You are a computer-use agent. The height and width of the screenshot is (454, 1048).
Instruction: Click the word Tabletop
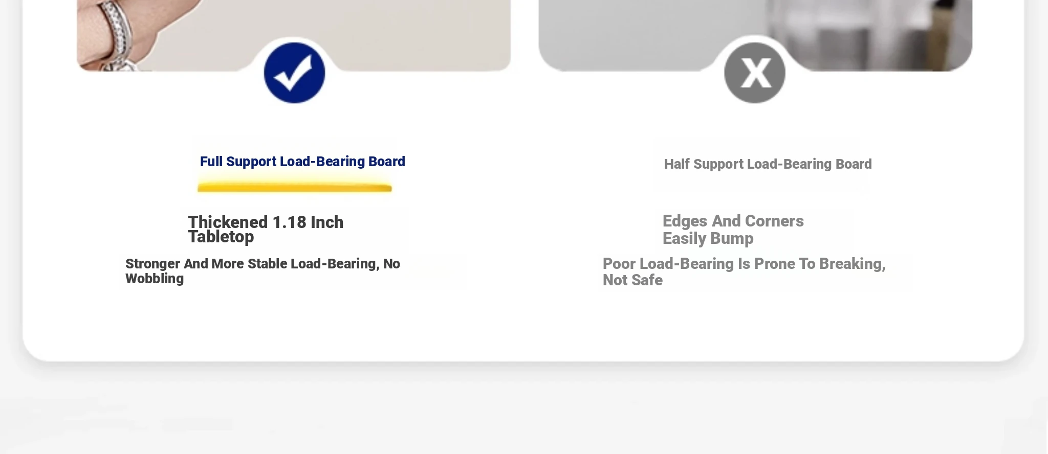tap(221, 237)
